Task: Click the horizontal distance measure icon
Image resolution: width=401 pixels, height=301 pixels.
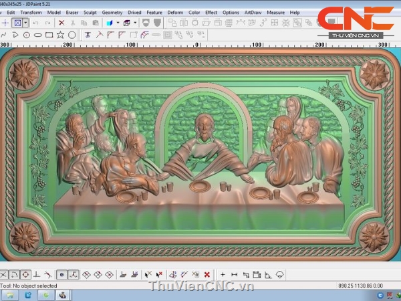Action: click(x=235, y=275)
